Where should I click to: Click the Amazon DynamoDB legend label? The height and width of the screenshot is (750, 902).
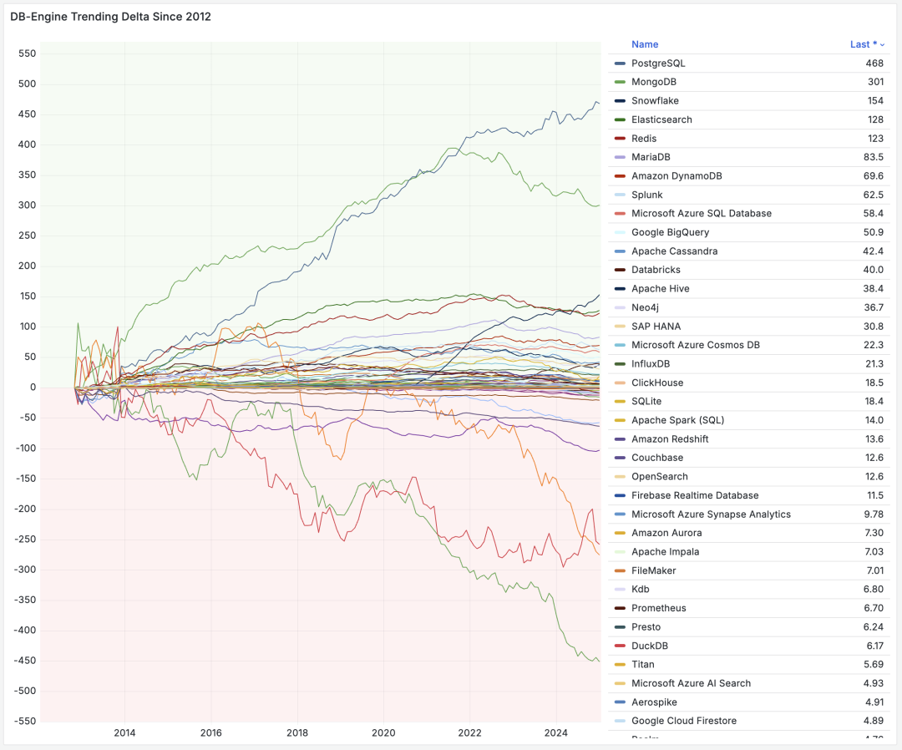pyautogui.click(x=676, y=176)
